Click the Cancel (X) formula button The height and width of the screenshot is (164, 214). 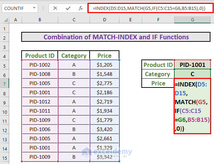[55, 7]
